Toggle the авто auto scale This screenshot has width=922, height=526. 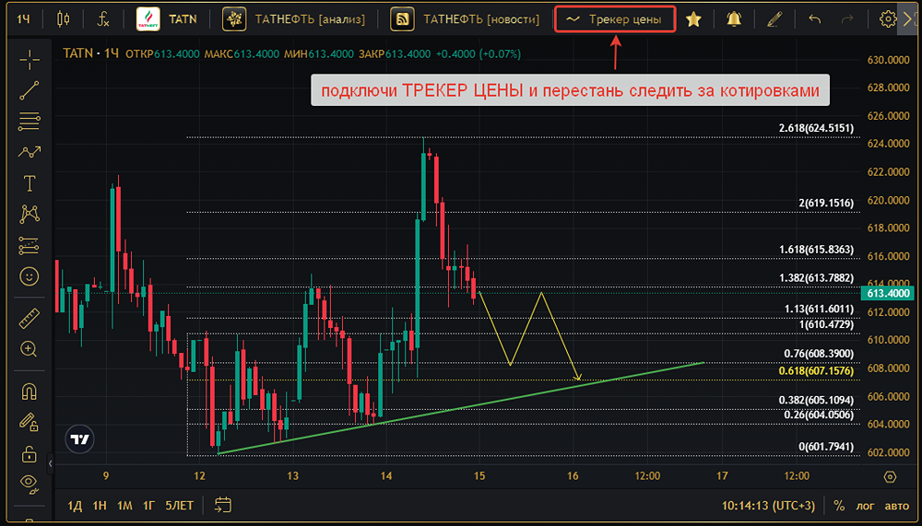pyautogui.click(x=897, y=506)
